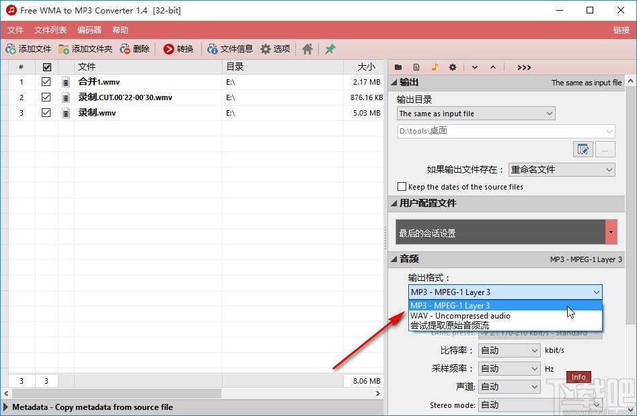Select WAV - Uncompressed audio option
This screenshot has width=637, height=416.
point(461,316)
